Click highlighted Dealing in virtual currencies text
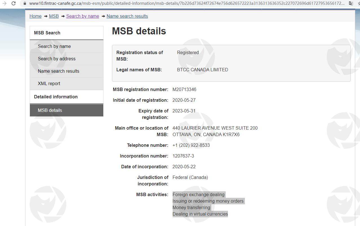 (x=200, y=214)
